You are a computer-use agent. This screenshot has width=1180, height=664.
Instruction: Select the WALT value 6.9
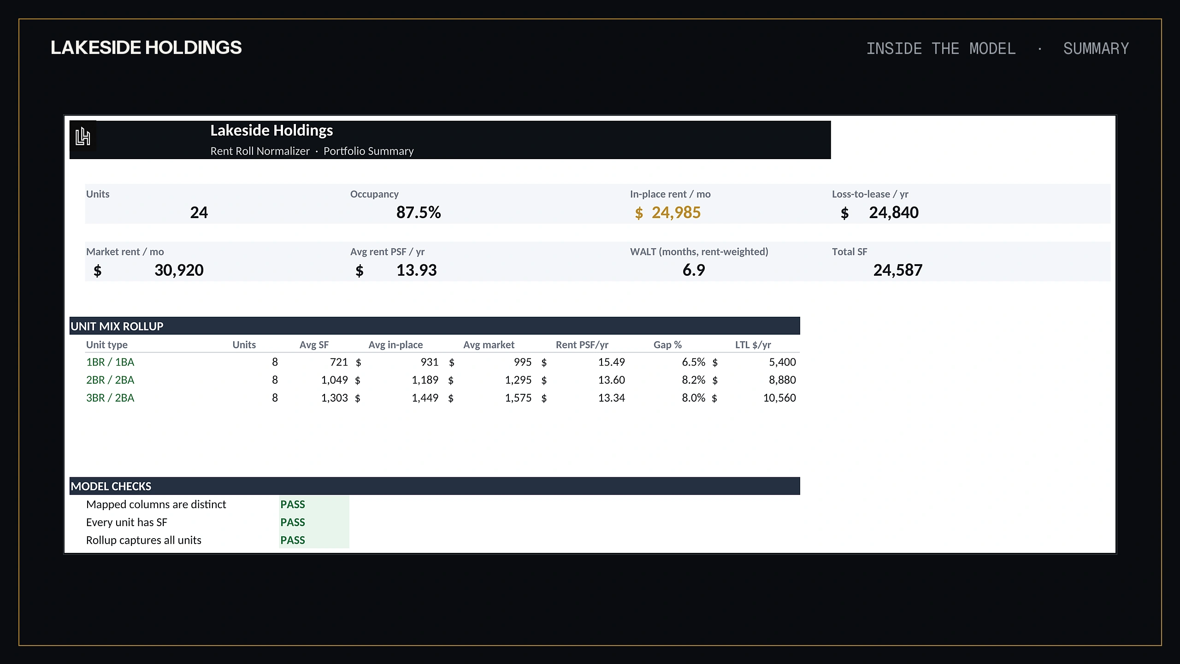click(x=694, y=270)
